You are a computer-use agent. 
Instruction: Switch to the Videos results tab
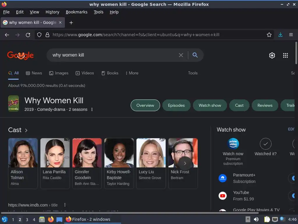coord(85,73)
